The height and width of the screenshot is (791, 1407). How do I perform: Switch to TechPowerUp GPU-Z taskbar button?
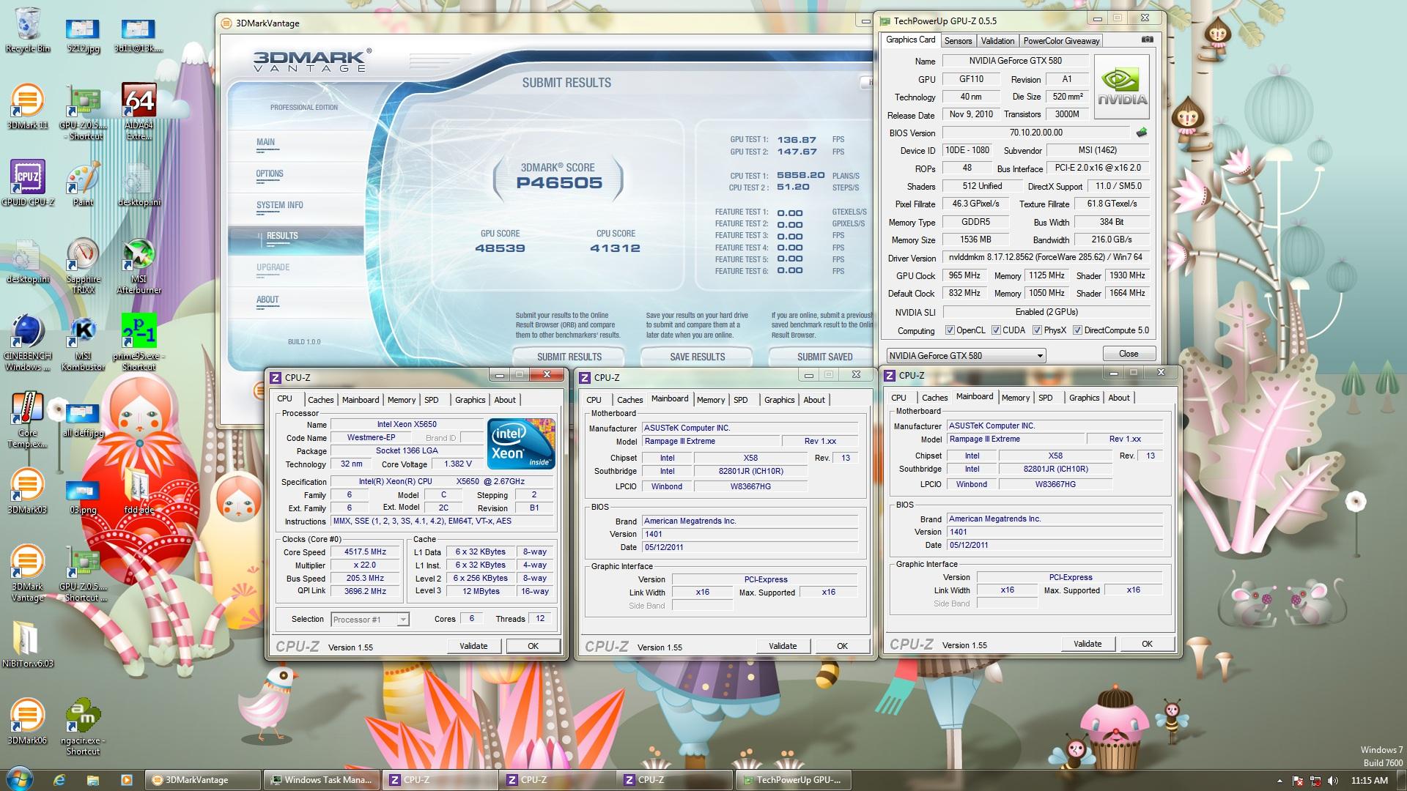click(792, 780)
